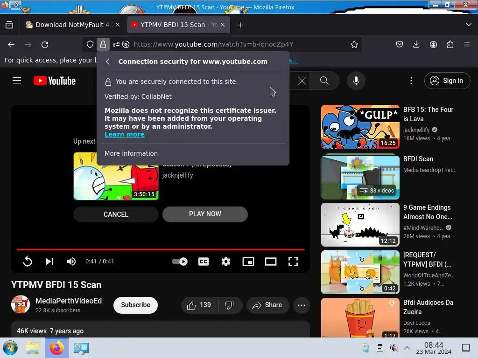Click the muted volume tray icon
The image size is (478, 358).
pyautogui.click(x=394, y=348)
